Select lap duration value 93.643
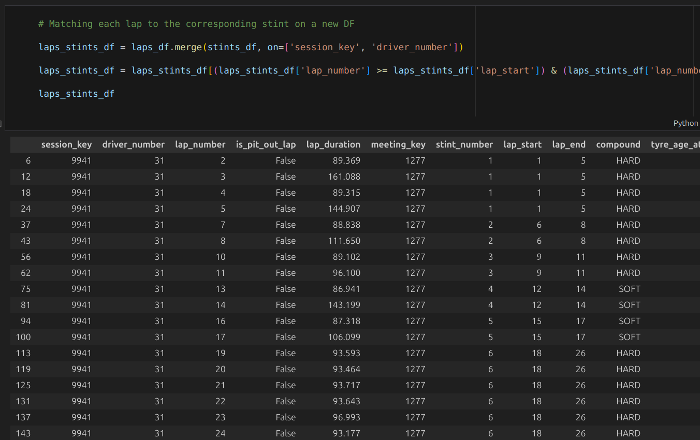The height and width of the screenshot is (440, 700). pos(346,401)
